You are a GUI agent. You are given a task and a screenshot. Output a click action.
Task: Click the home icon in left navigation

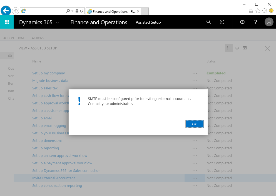(10, 56)
